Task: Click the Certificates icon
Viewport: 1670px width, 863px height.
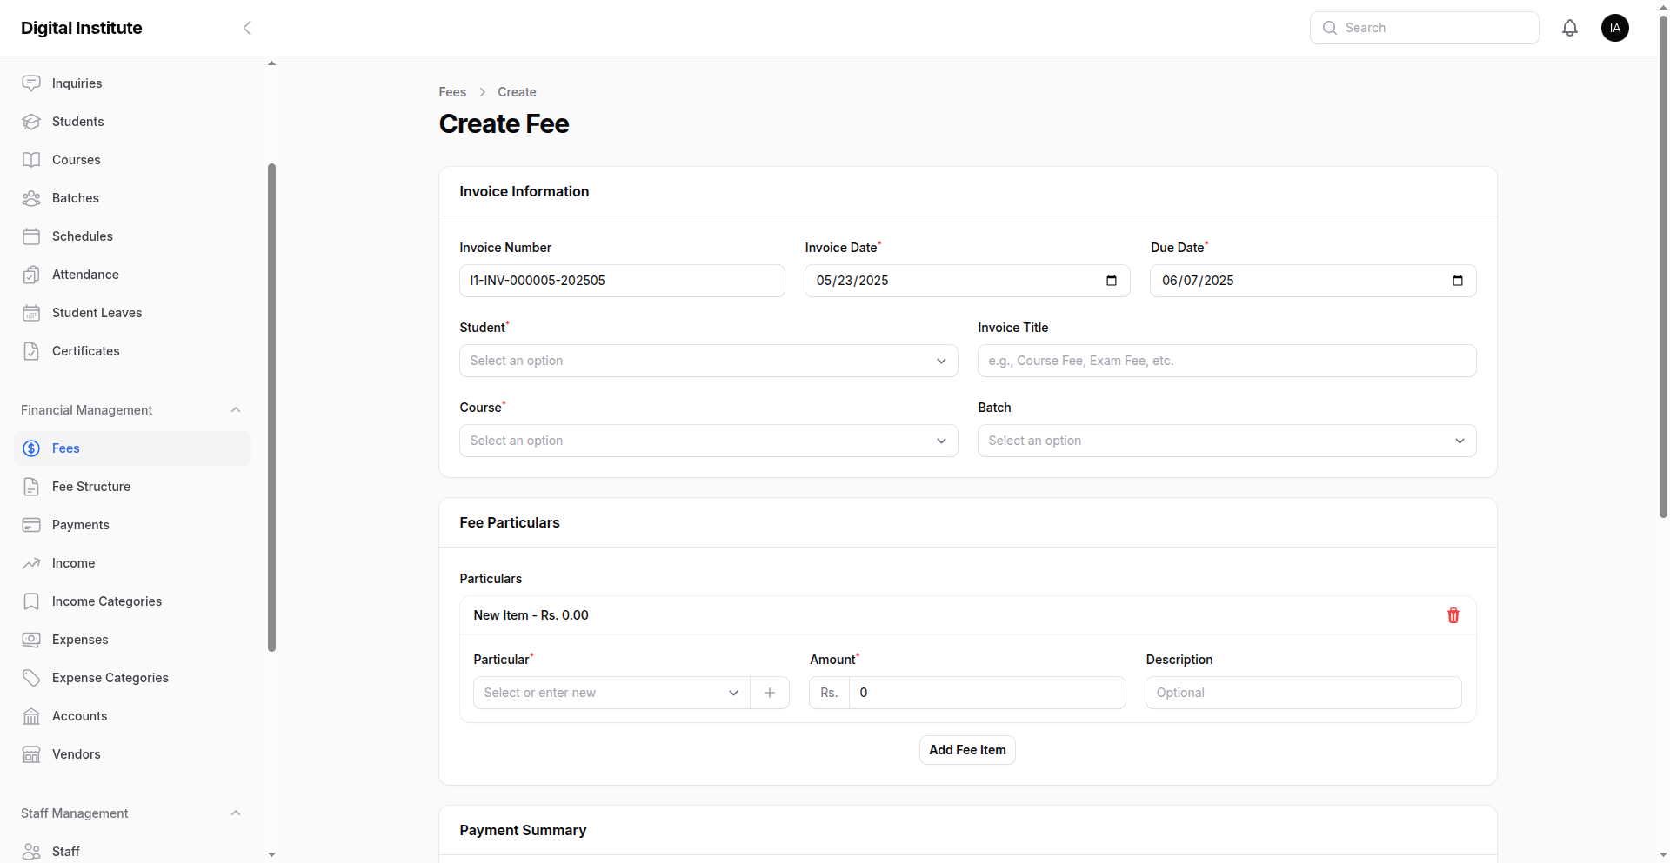Action: pos(31,351)
